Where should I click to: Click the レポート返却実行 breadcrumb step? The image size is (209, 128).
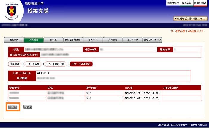tap(81, 64)
